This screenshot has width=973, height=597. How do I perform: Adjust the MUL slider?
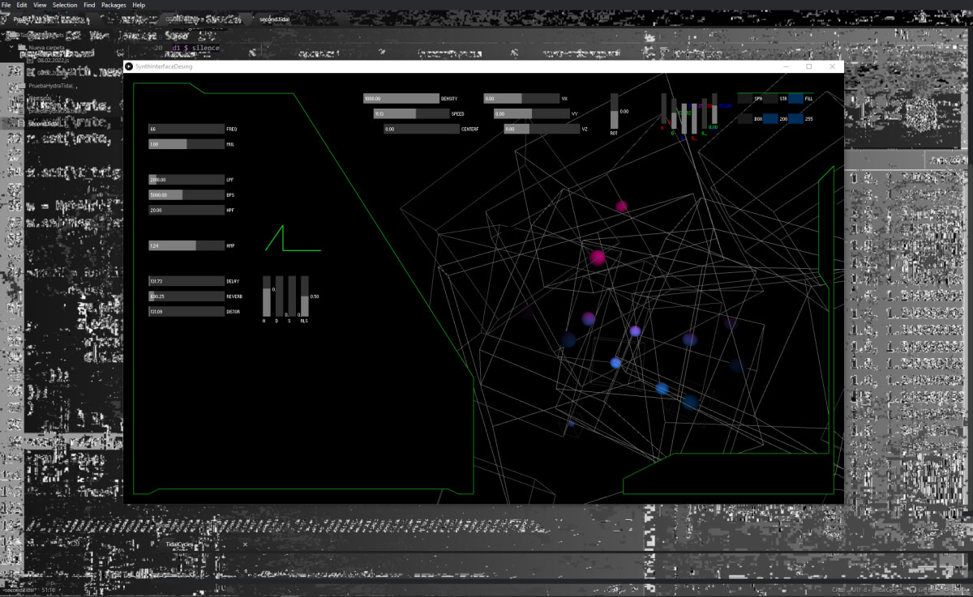pyautogui.click(x=186, y=143)
